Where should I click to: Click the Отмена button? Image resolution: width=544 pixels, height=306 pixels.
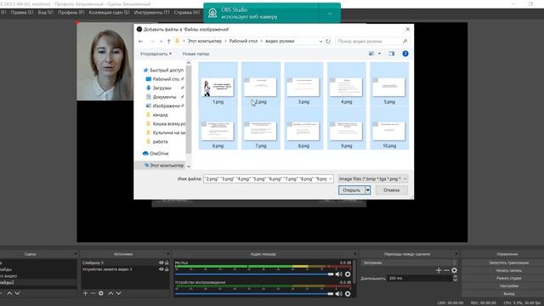[391, 190]
